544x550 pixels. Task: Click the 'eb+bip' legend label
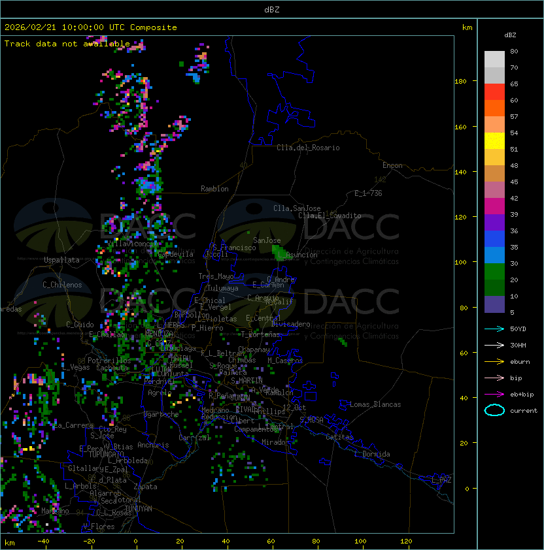coord(522,395)
